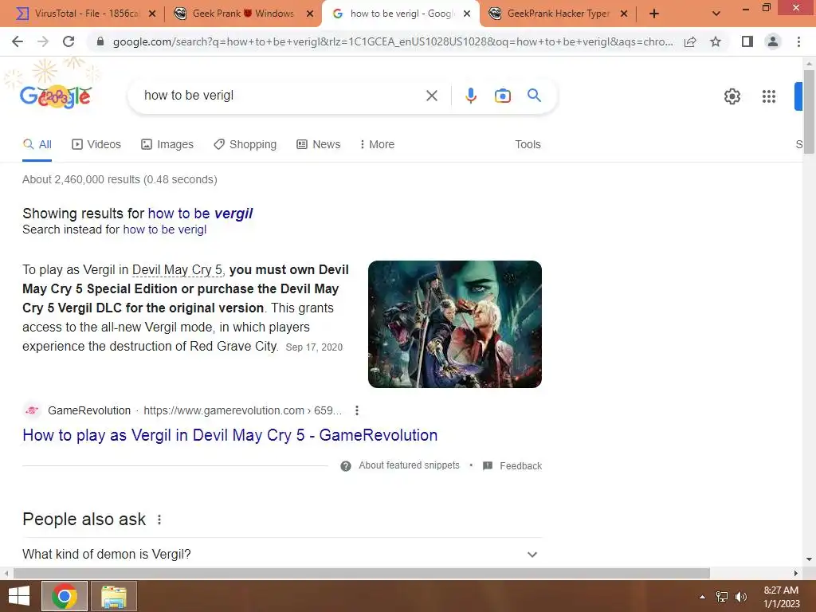The width and height of the screenshot is (816, 612).
Task: Open Google apps grid
Action: coord(769,96)
